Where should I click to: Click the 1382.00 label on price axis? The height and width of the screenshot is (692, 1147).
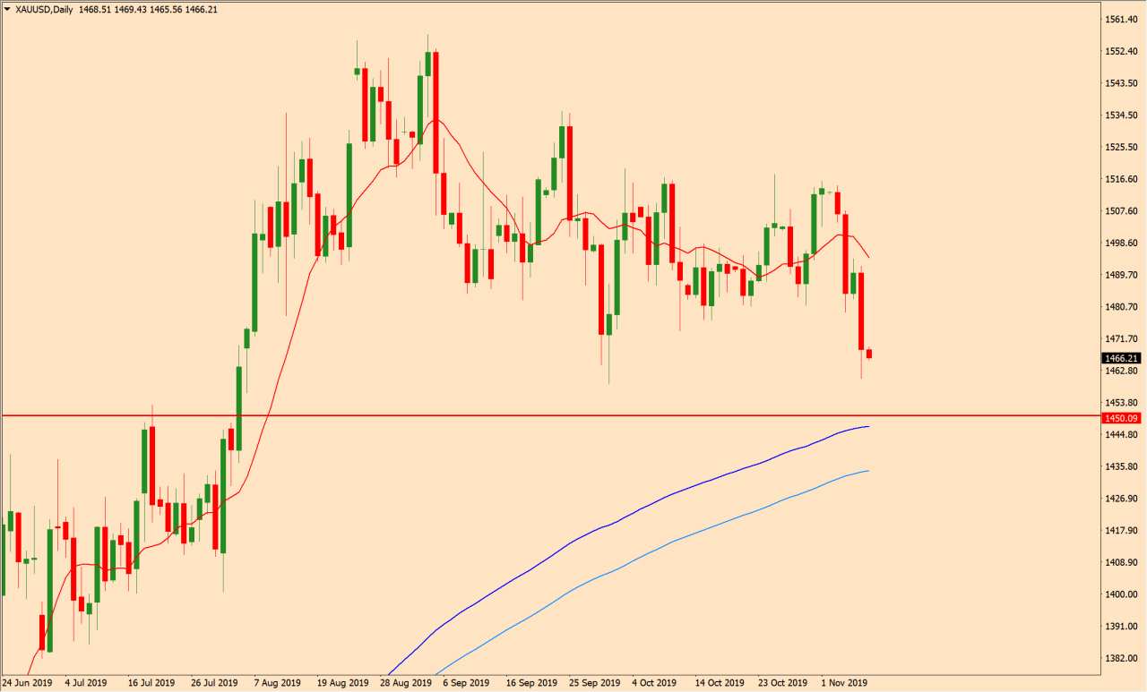pyautogui.click(x=1121, y=658)
